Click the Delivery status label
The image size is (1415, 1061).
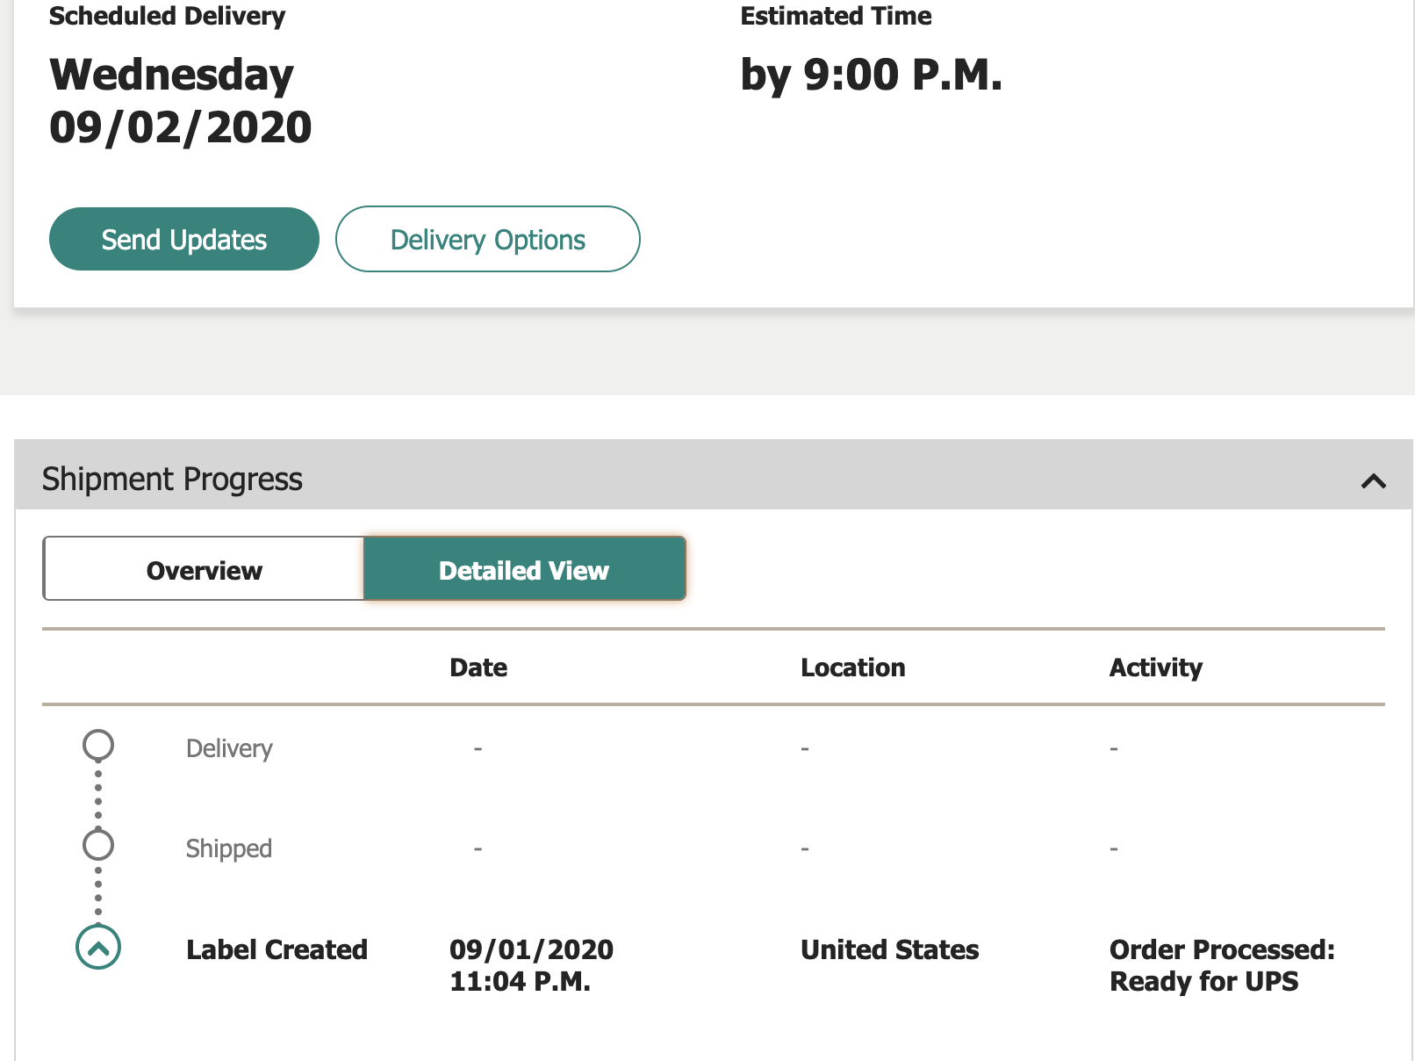[x=229, y=748]
